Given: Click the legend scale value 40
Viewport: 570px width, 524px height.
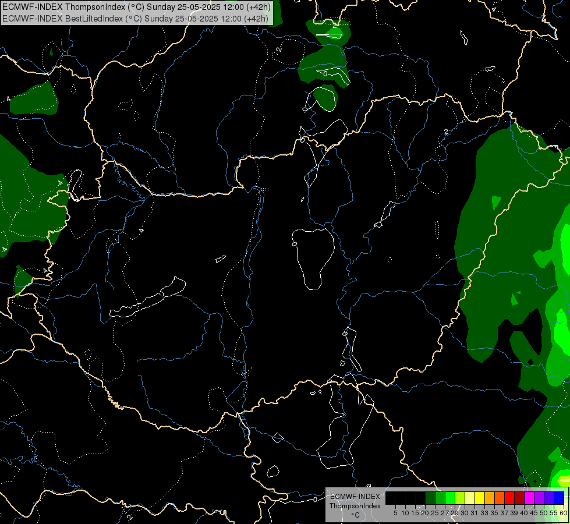Looking at the screenshot, I should (524, 513).
